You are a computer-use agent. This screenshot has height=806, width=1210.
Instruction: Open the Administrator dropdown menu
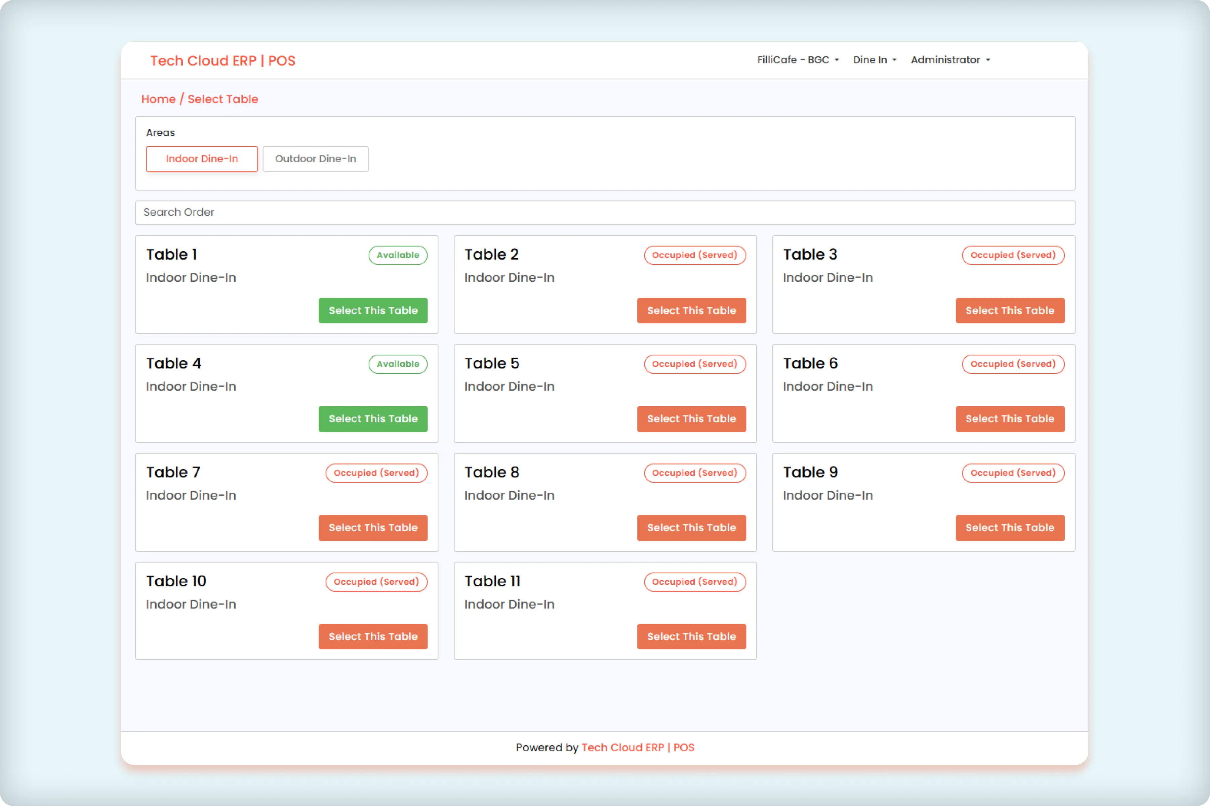click(949, 60)
